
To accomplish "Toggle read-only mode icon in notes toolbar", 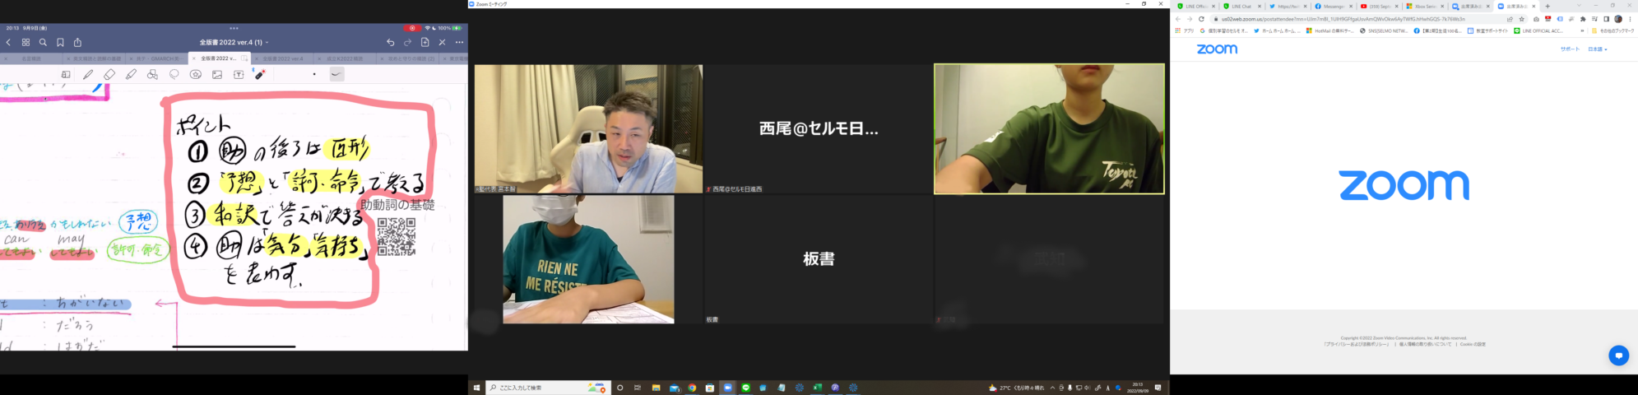I will click(x=66, y=75).
